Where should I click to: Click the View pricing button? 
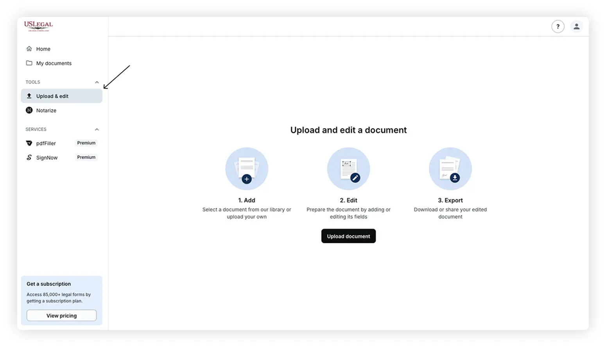[61, 315]
